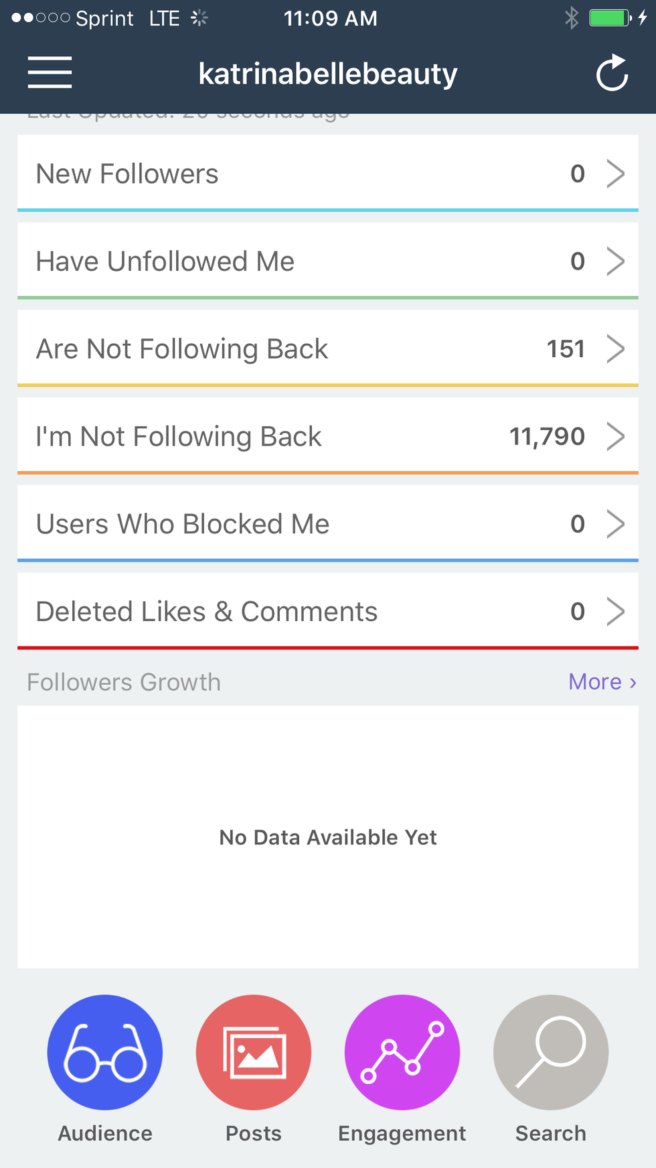This screenshot has width=656, height=1168.
Task: Open the hamburger menu
Action: [50, 72]
